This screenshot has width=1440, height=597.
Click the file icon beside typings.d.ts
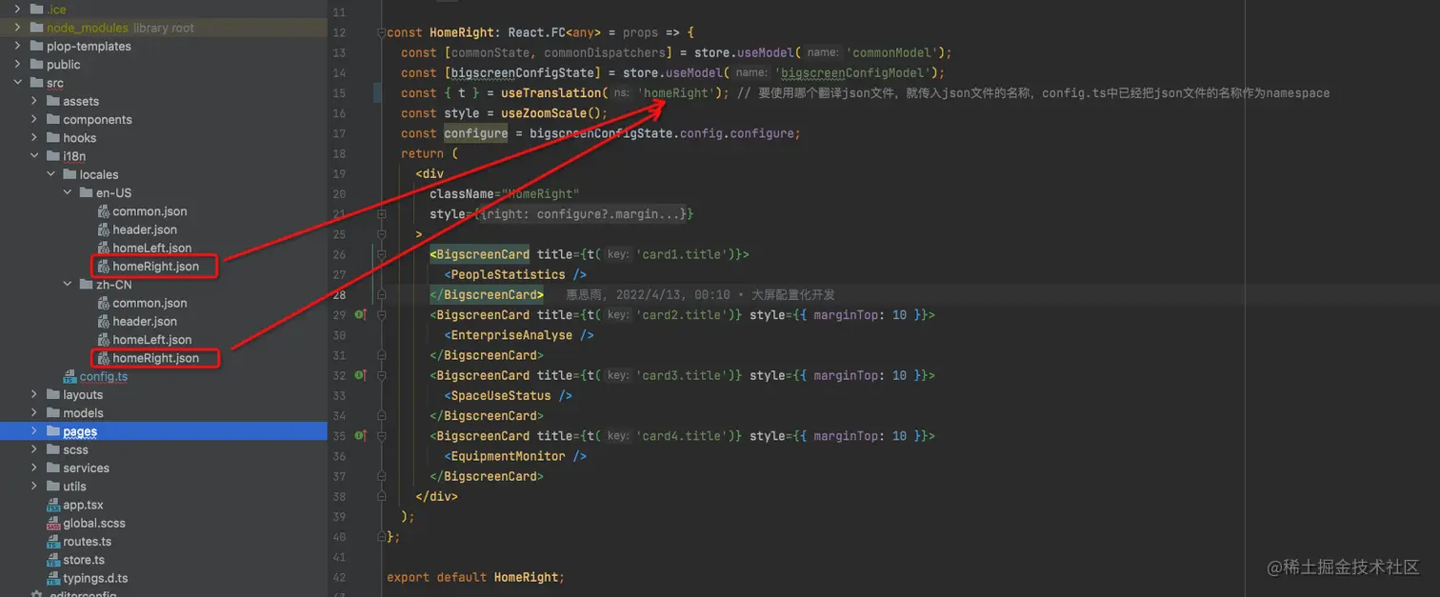point(53,578)
